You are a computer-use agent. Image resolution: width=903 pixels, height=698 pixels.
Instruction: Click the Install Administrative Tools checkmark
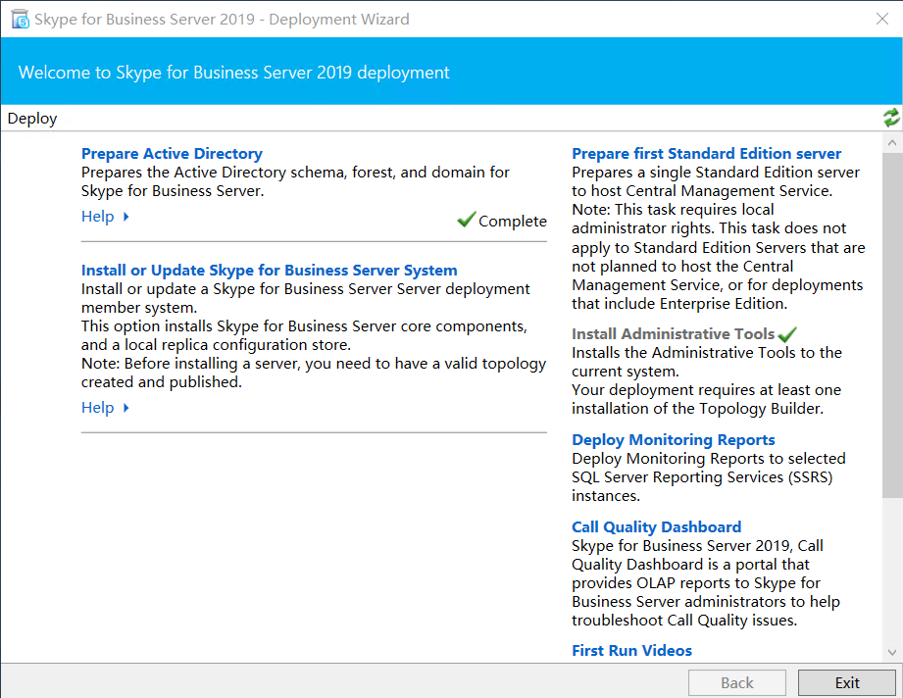click(786, 334)
